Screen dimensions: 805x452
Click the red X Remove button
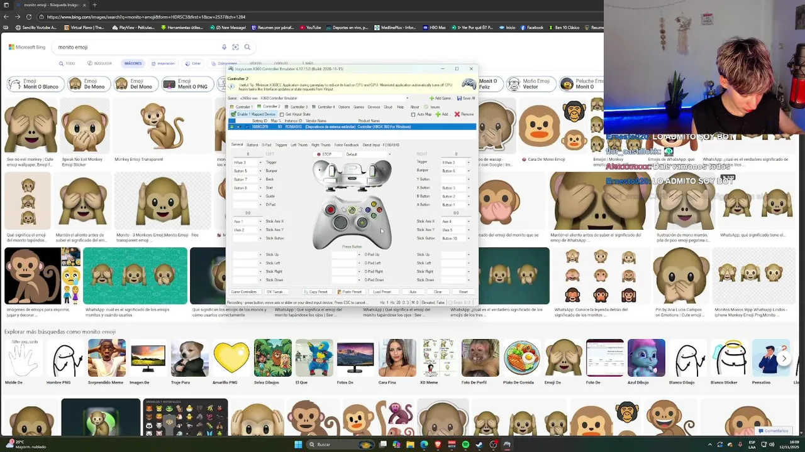464,114
